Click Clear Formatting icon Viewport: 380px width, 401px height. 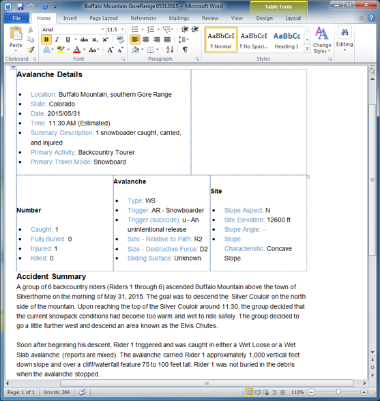coord(120,40)
